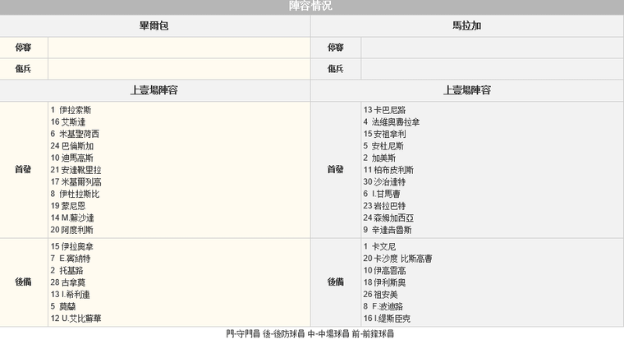This screenshot has width=624, height=339.
Task: Select player 17 米基爾列高
Action: pyautogui.click(x=76, y=182)
